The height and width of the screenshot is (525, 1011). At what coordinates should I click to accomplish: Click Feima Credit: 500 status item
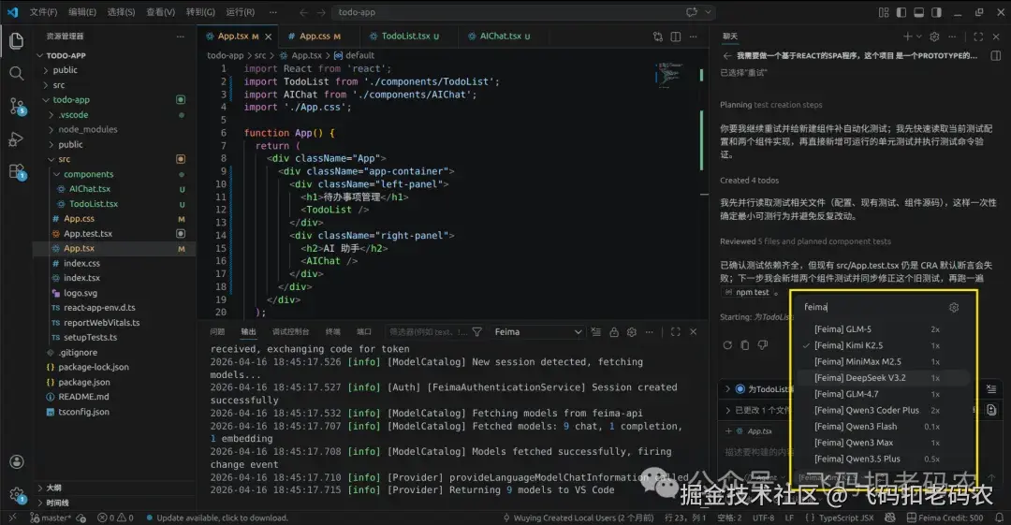tap(945, 518)
